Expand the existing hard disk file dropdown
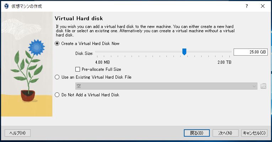The height and width of the screenshot is (142, 272). coord(254,86)
